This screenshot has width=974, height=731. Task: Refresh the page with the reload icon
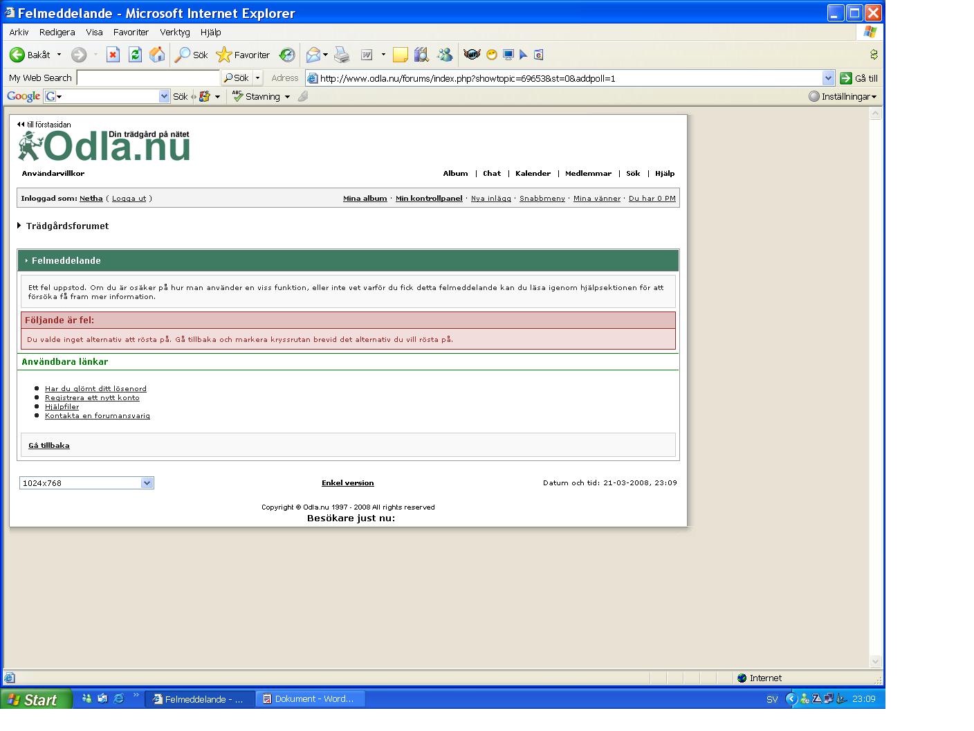point(135,55)
